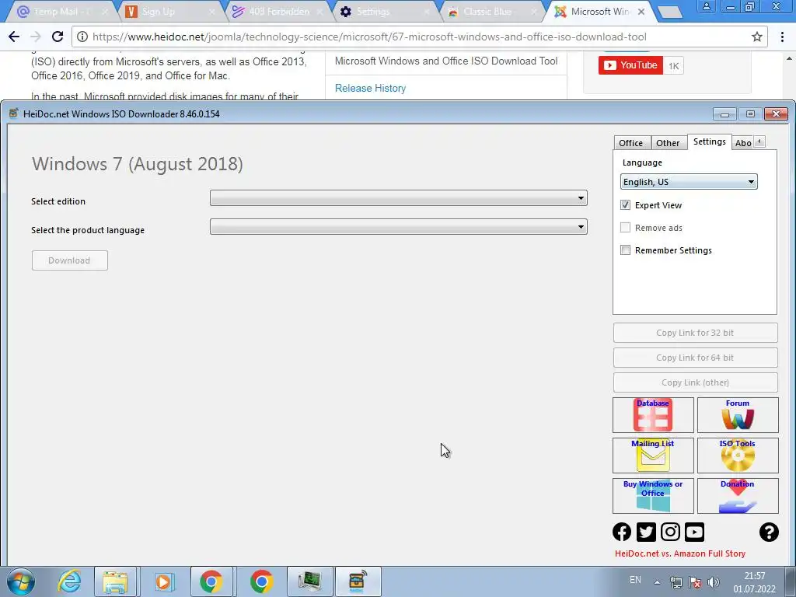
Task: Open Buy Windows or Office button
Action: [x=653, y=496]
